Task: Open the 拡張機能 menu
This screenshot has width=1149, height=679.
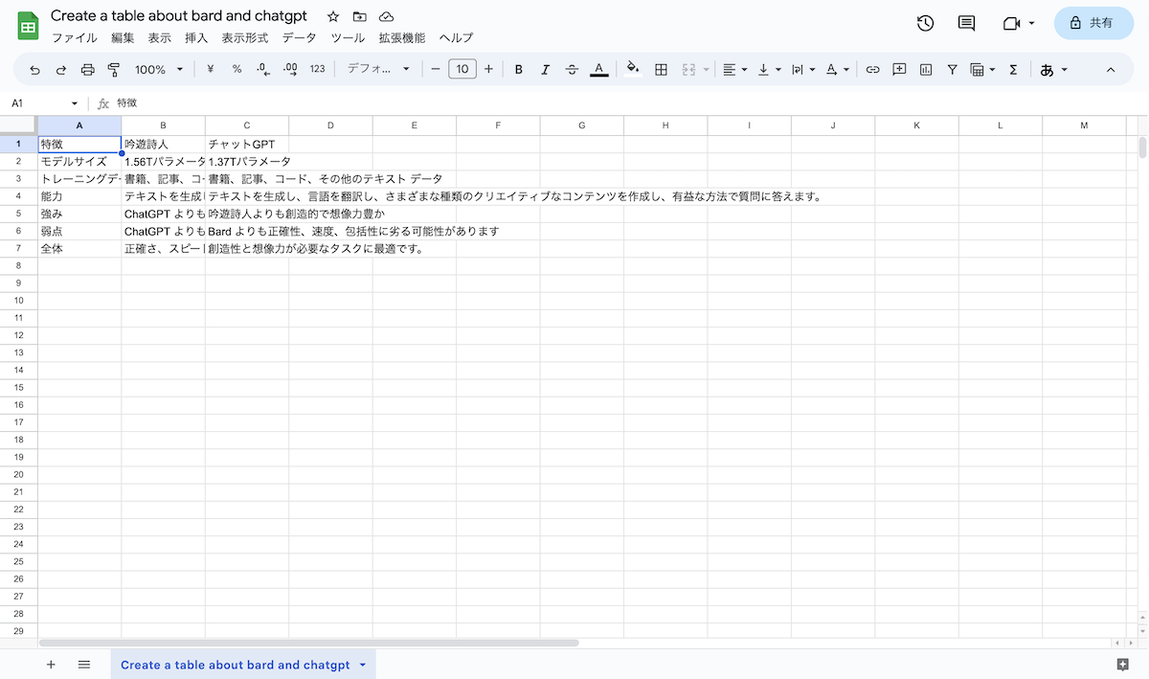Action: coord(402,38)
